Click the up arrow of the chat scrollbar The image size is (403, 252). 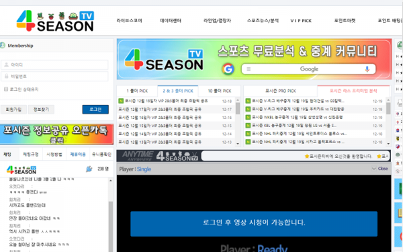[x=111, y=181]
